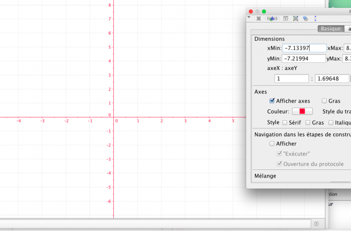The height and width of the screenshot is (231, 351).
Task: Select the axeY ratio field 1.69648
Action: coord(332,79)
